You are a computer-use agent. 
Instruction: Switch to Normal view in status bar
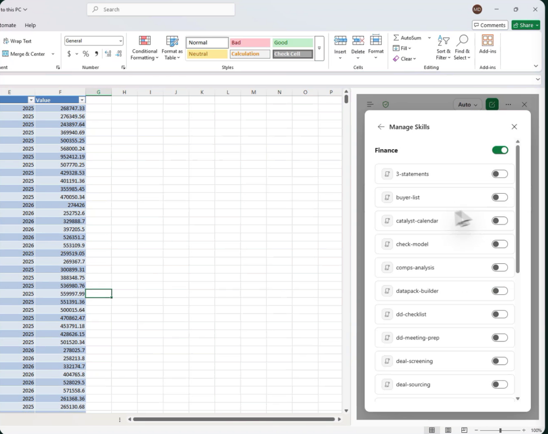click(432, 430)
